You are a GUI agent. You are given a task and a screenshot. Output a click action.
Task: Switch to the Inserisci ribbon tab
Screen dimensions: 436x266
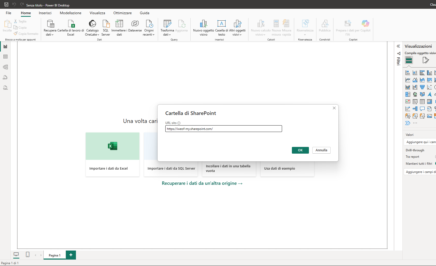click(x=45, y=13)
